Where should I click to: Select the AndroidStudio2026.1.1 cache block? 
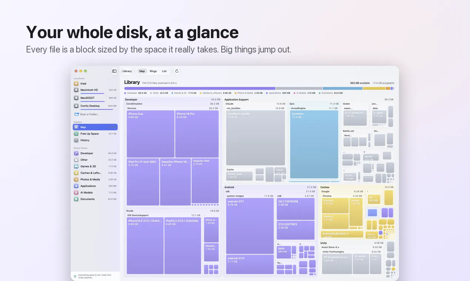tap(343, 234)
